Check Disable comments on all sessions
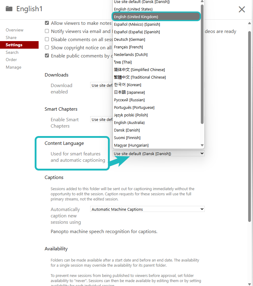The height and width of the screenshot is (286, 253). click(x=47, y=39)
